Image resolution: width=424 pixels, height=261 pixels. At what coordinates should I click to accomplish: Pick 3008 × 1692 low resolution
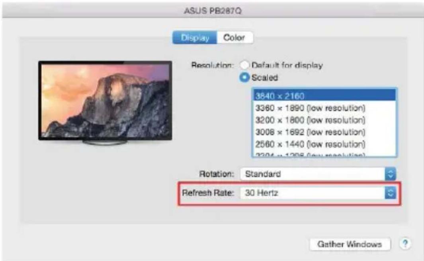(324, 132)
